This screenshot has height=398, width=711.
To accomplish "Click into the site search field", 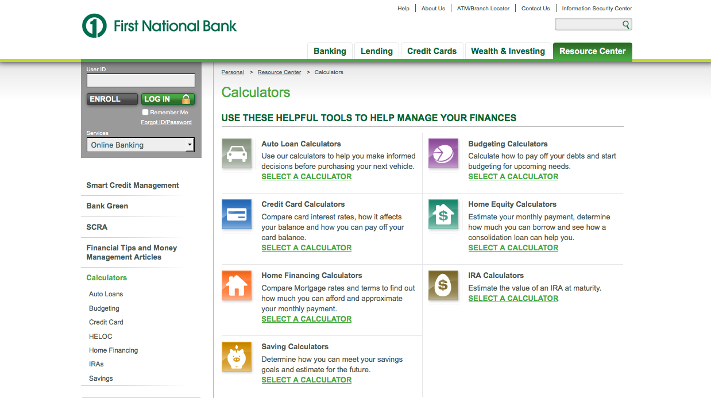I will click(588, 24).
